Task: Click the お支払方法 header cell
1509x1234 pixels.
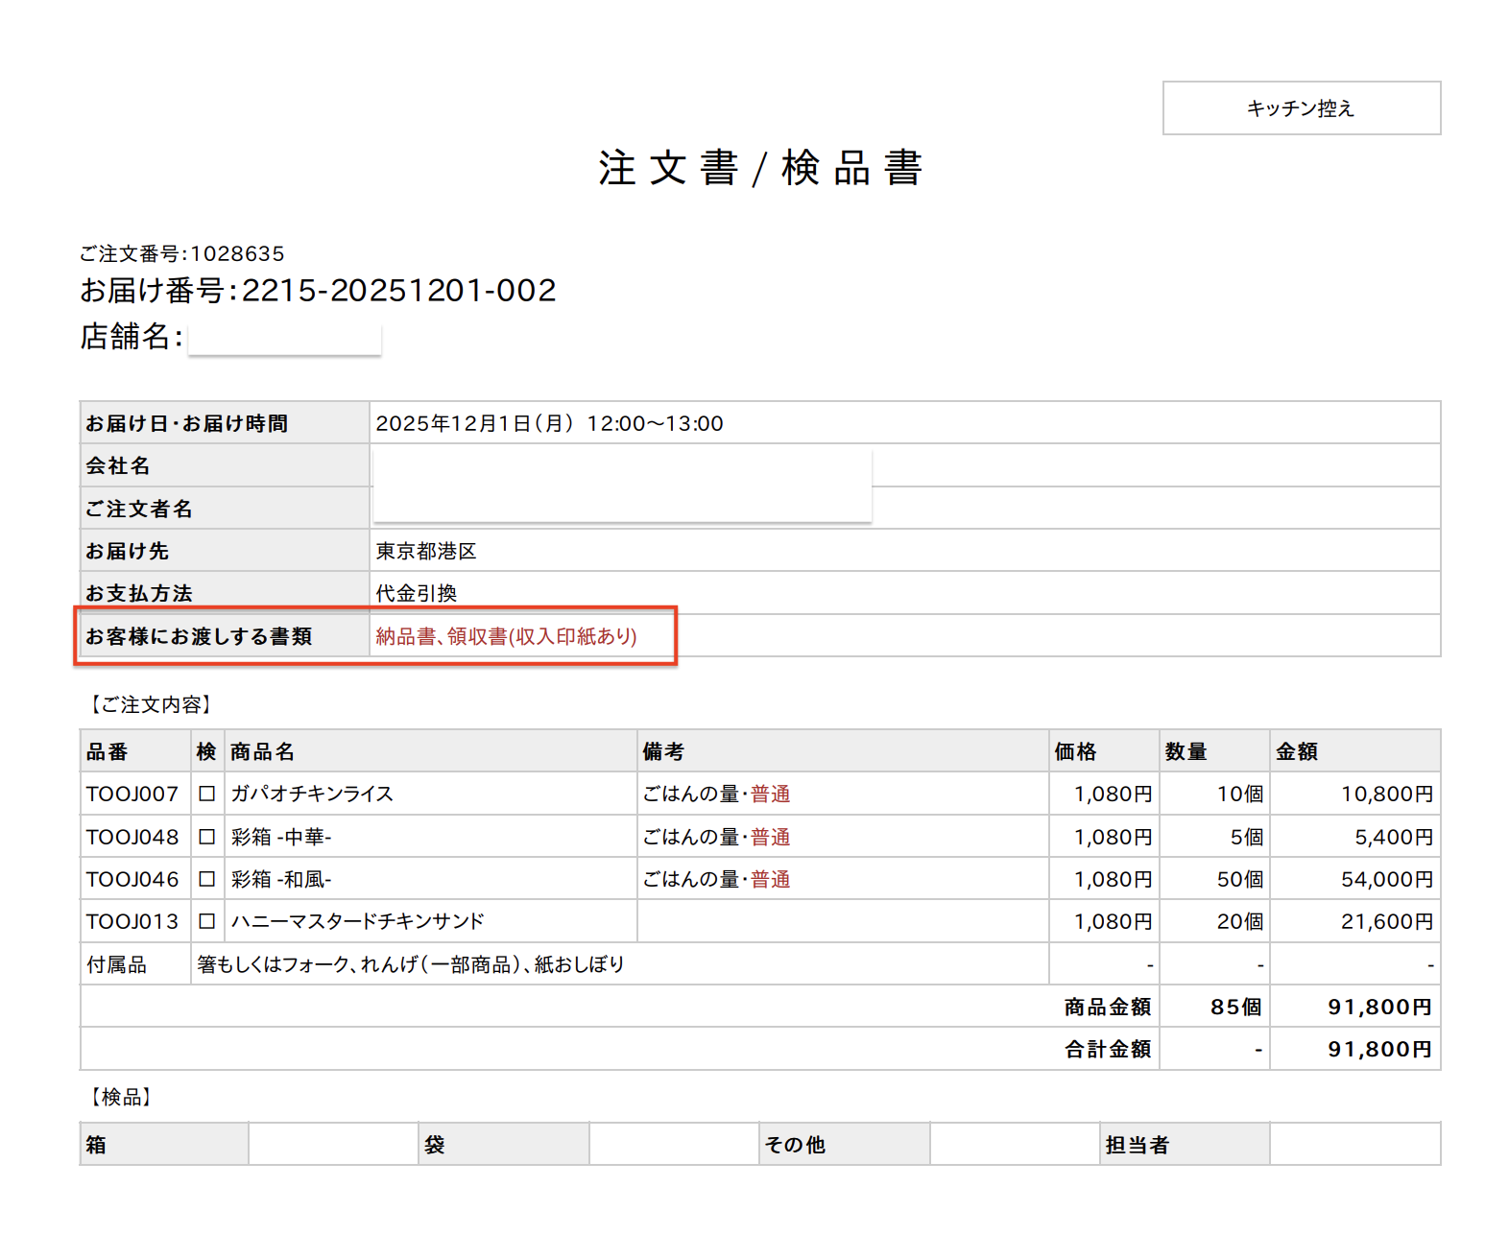Action: pos(225,592)
